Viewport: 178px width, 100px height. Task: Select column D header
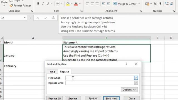(x=171, y=38)
